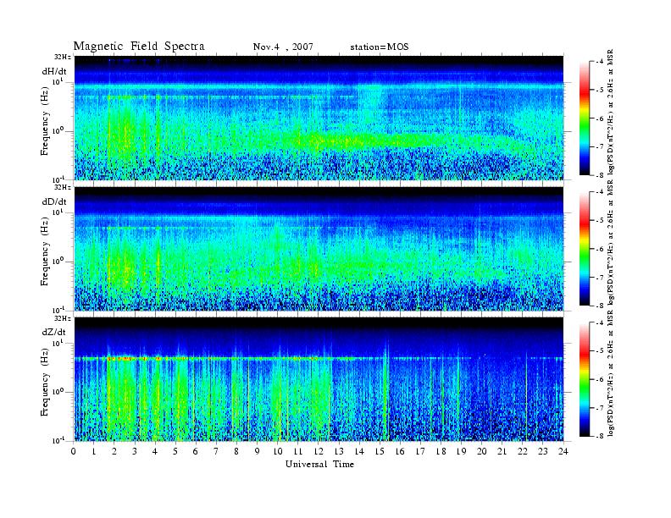Click the time axis tick "18"

click(441, 451)
